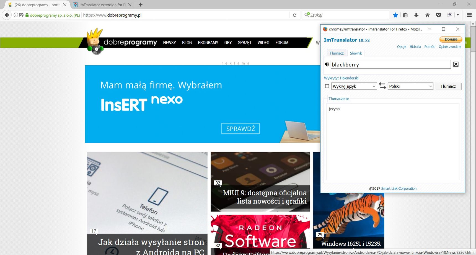Open the Firefox hamburger menu
Viewport: 476px width, 255px height.
coord(469,15)
